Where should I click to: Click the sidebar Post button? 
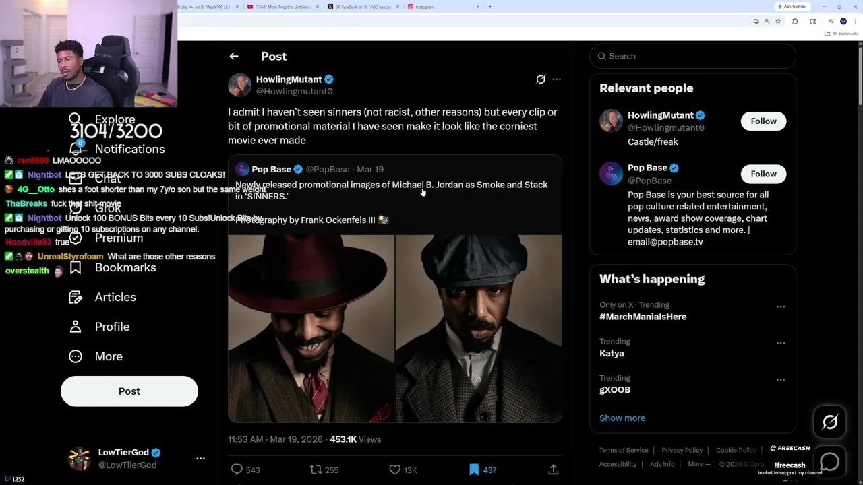click(x=129, y=391)
